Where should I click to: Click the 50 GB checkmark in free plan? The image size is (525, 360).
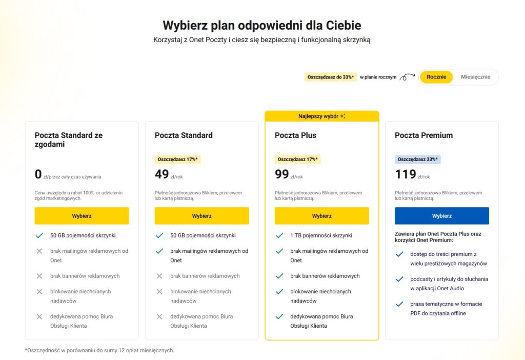click(x=39, y=235)
